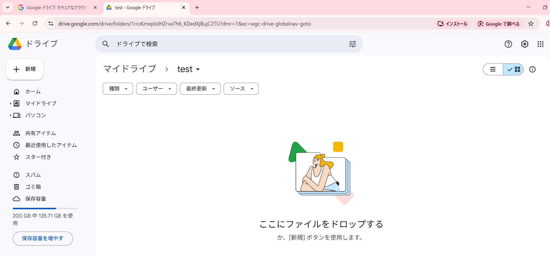The image size is (550, 256).
Task: Switch to grid layout view
Action: click(513, 69)
